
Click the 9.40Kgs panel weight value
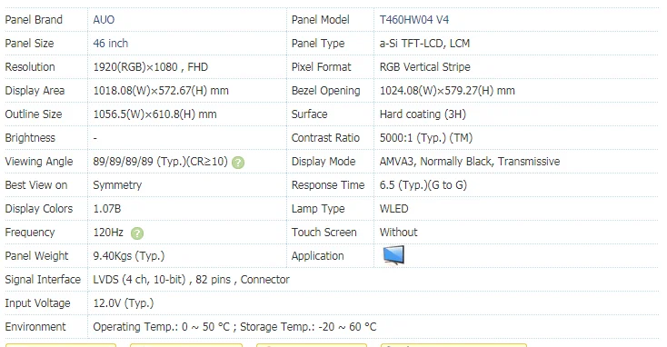pos(129,256)
